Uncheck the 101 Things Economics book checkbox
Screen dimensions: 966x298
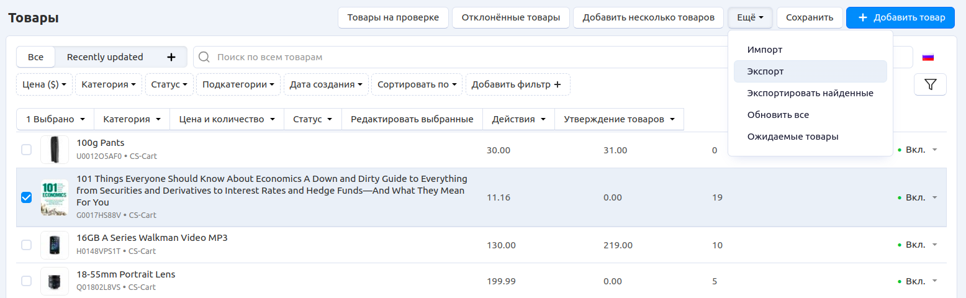26,197
